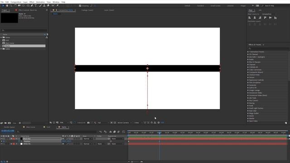Hide the Black Bar layer eye

(2, 139)
